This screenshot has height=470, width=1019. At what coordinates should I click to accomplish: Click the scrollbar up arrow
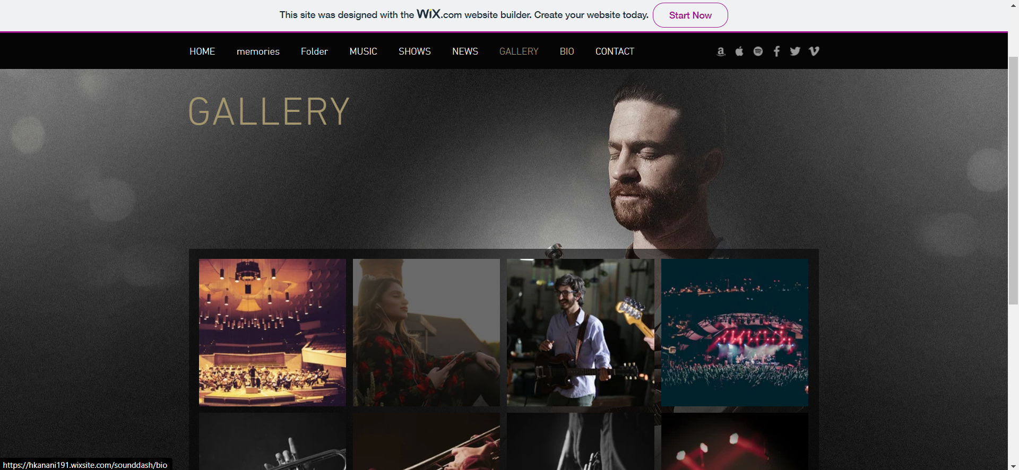(x=1013, y=5)
